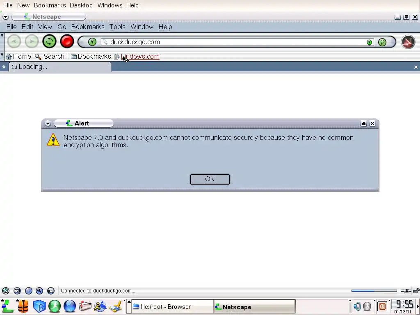
Task: Expand the URL history dropdown in address bar
Action: tap(370, 42)
